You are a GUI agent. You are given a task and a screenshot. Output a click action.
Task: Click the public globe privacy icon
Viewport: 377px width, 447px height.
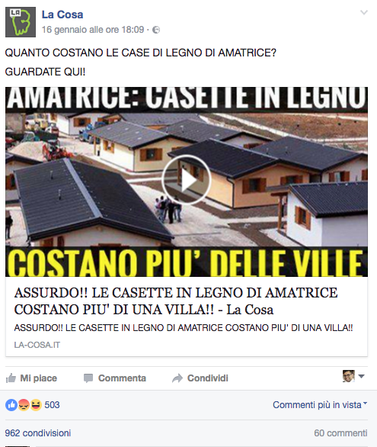(x=156, y=30)
